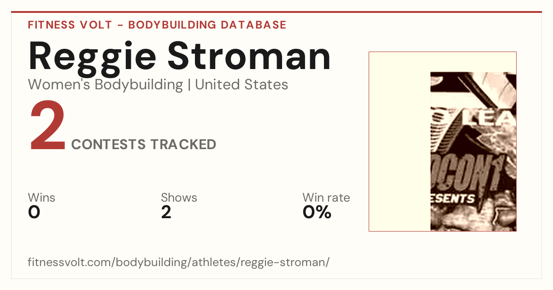The width and height of the screenshot is (553, 290).
Task: Click the FITNESS VOLT header text
Action: [70, 25]
